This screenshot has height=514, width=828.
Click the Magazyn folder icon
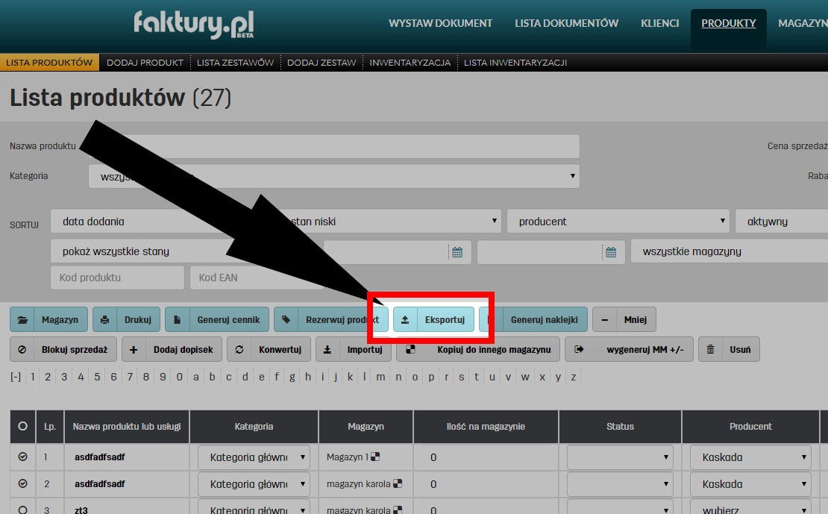click(x=25, y=319)
